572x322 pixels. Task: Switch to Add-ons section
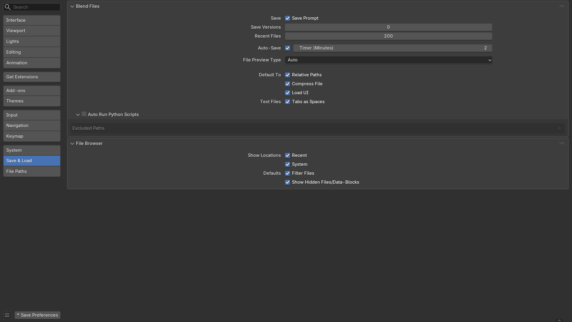click(32, 91)
